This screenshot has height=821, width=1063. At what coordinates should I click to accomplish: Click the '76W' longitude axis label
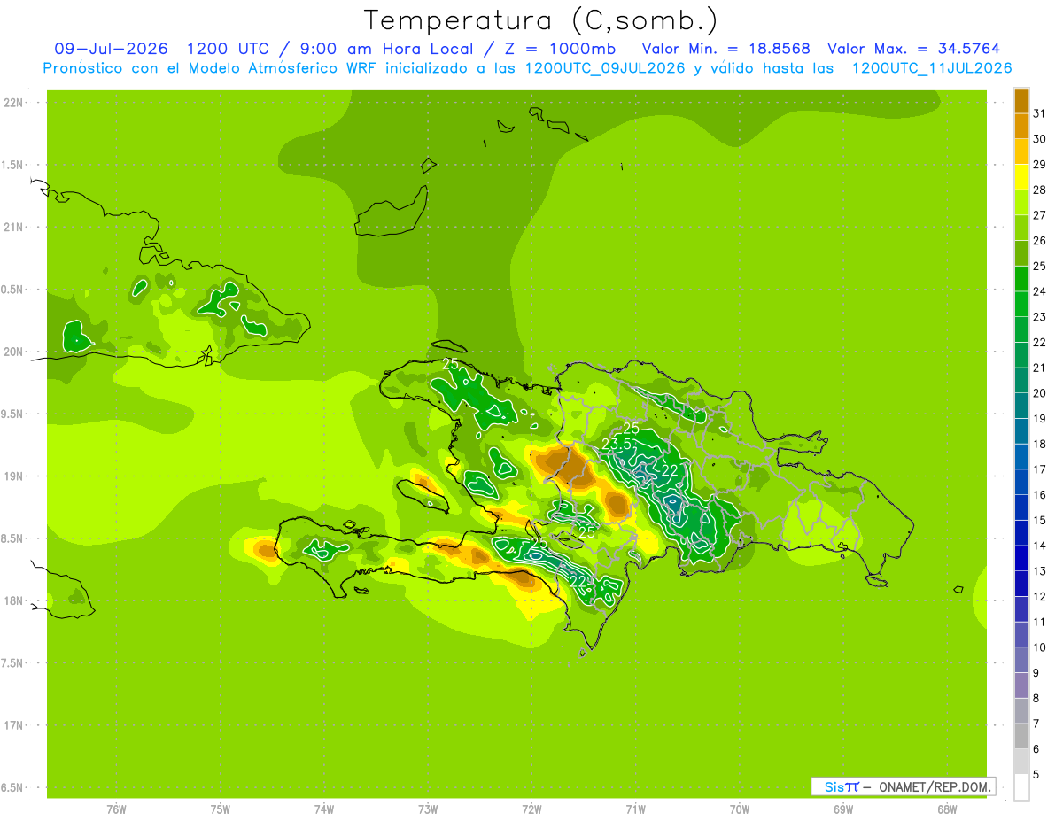click(x=116, y=809)
